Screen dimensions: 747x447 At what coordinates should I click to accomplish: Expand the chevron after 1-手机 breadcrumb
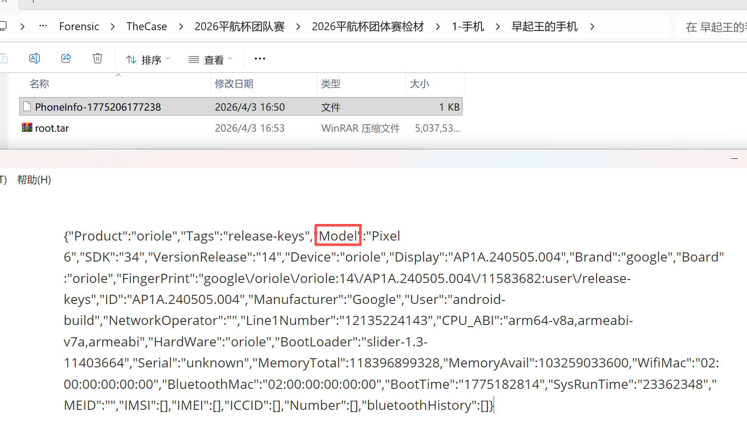click(x=498, y=27)
